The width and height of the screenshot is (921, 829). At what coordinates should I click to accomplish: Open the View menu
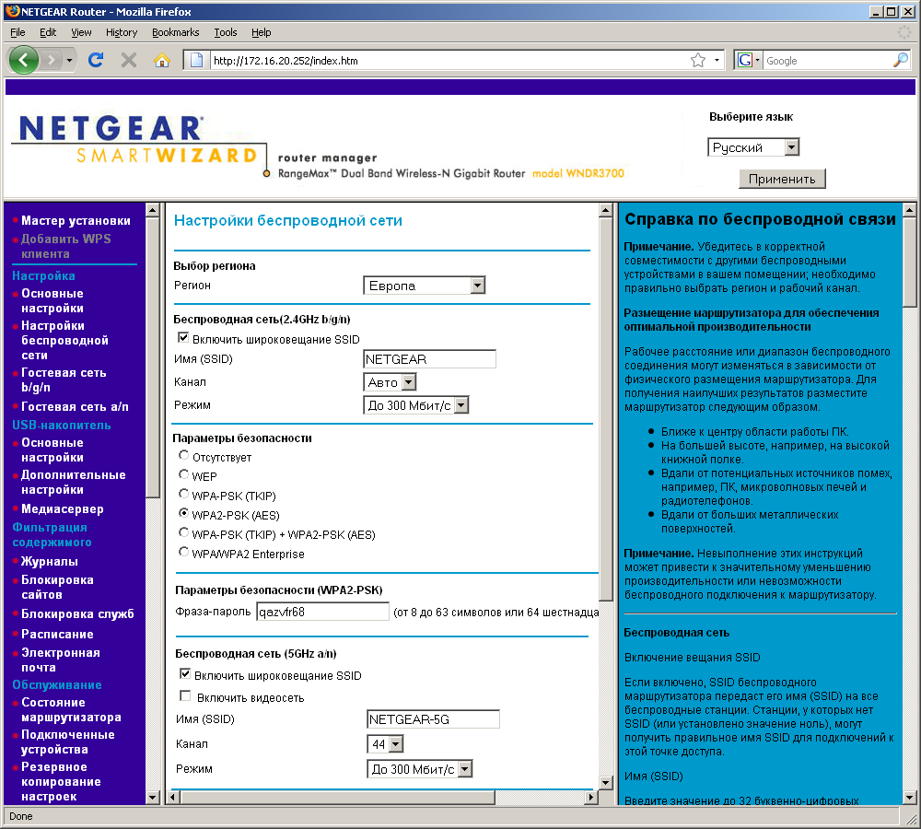click(x=81, y=32)
